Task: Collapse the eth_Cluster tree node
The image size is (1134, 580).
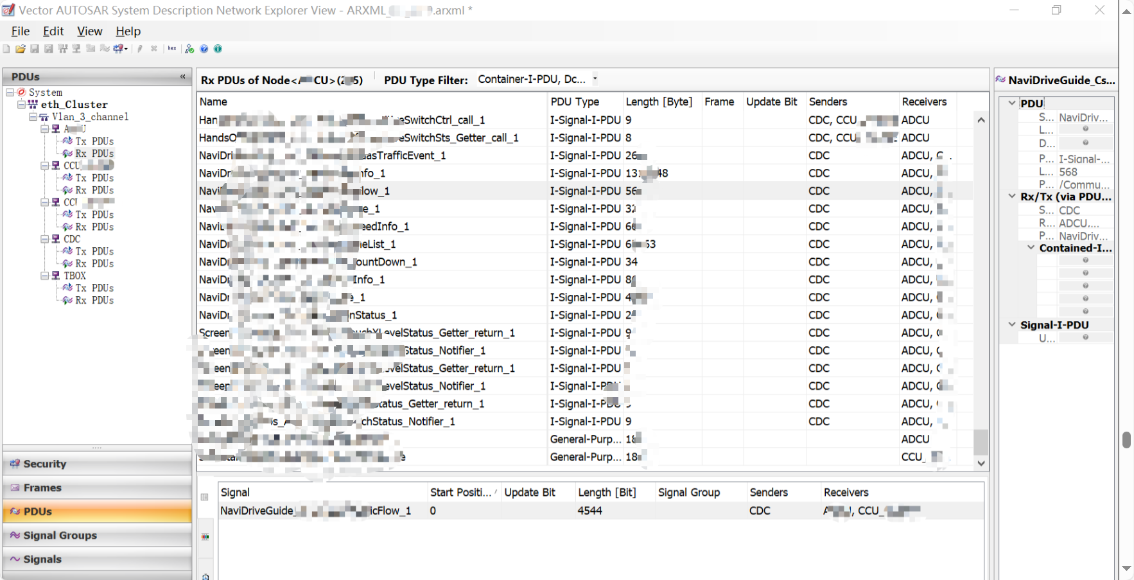Action: point(21,105)
